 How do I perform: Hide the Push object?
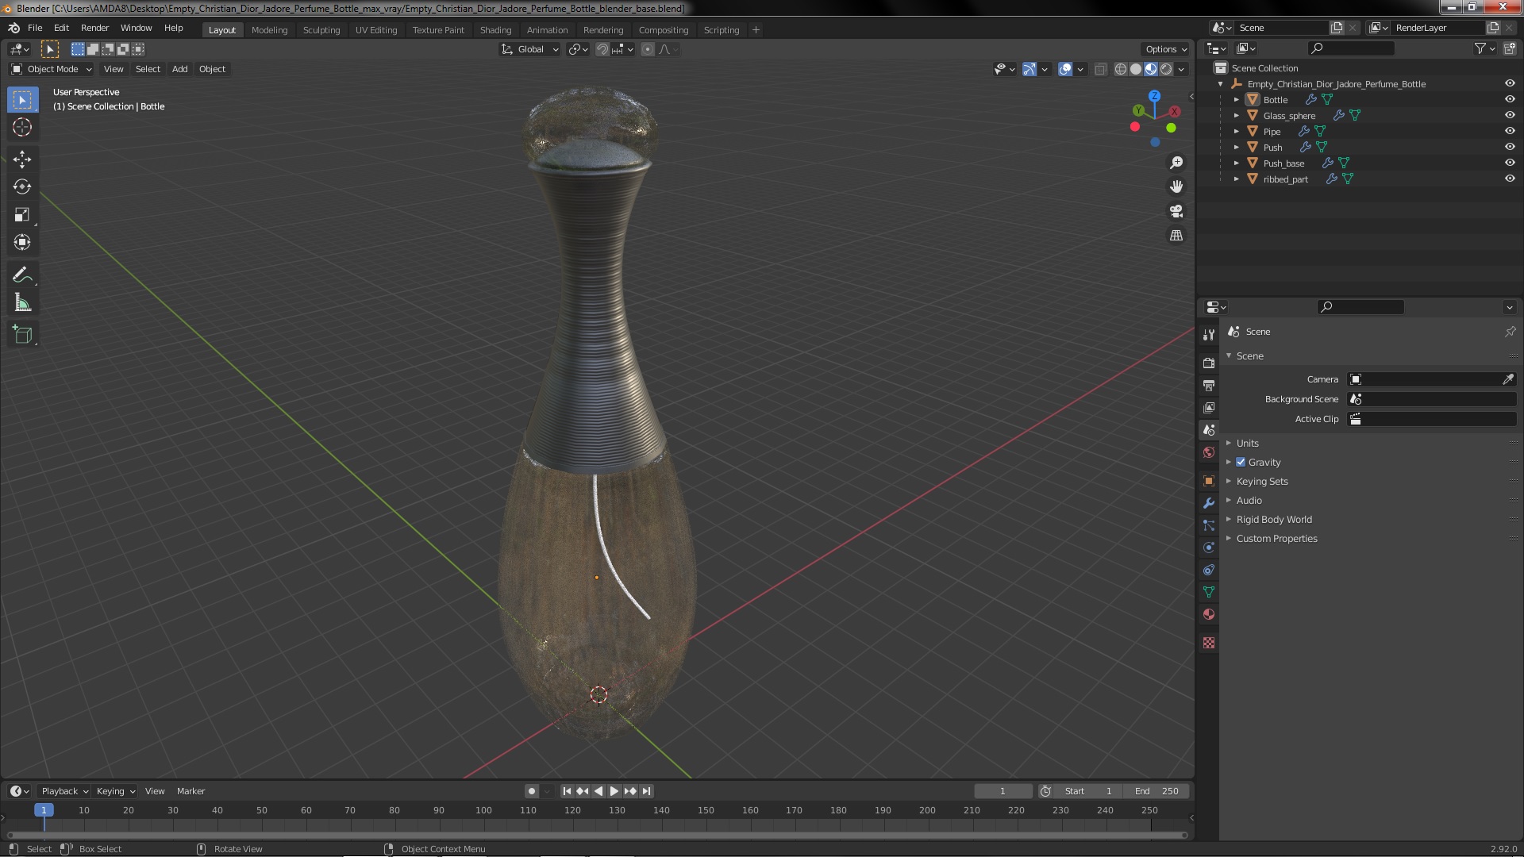pyautogui.click(x=1509, y=147)
